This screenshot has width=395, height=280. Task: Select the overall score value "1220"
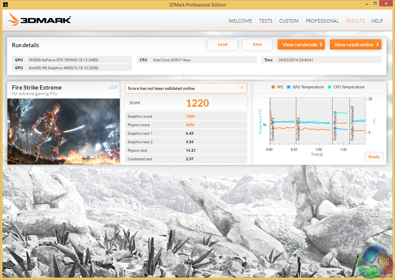pyautogui.click(x=197, y=103)
